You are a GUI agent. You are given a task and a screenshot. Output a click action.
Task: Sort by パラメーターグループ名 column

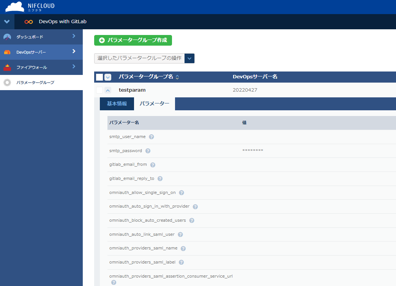point(177,77)
